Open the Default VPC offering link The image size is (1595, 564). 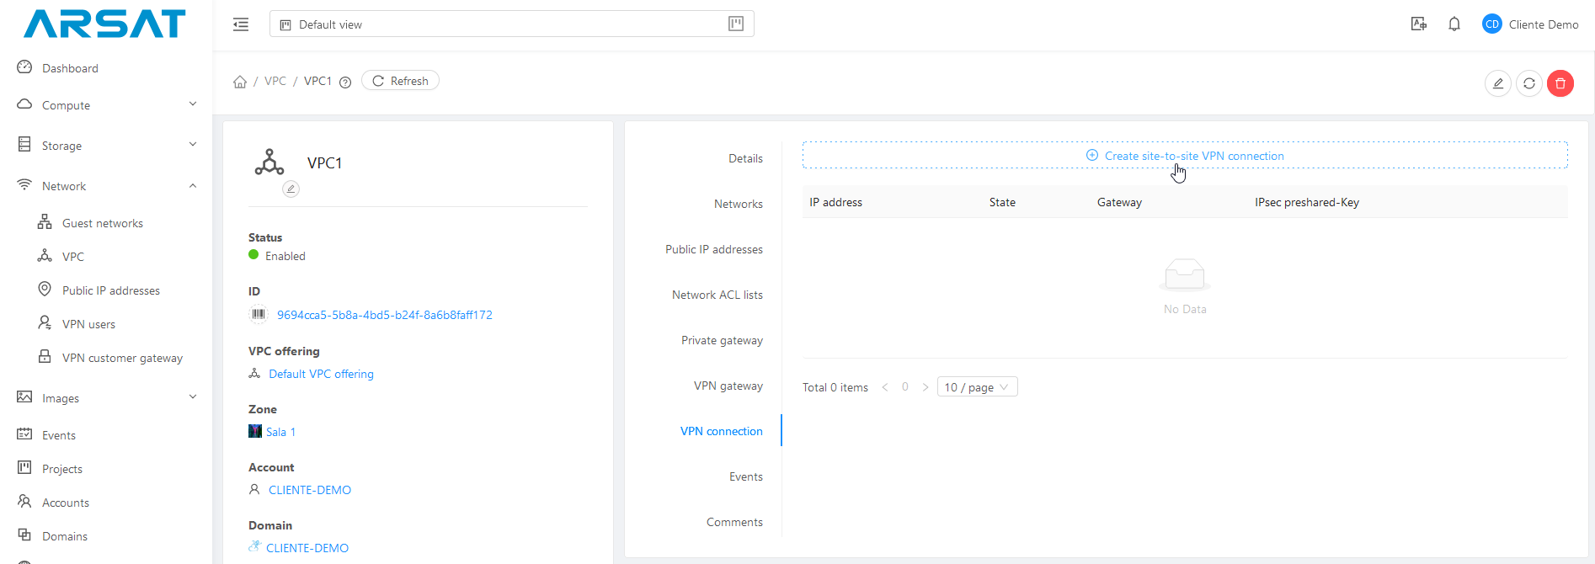pos(321,374)
